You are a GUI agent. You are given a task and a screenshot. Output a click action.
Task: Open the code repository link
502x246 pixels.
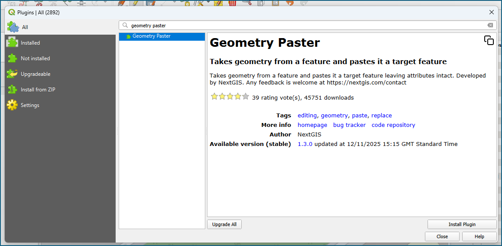[x=393, y=125]
